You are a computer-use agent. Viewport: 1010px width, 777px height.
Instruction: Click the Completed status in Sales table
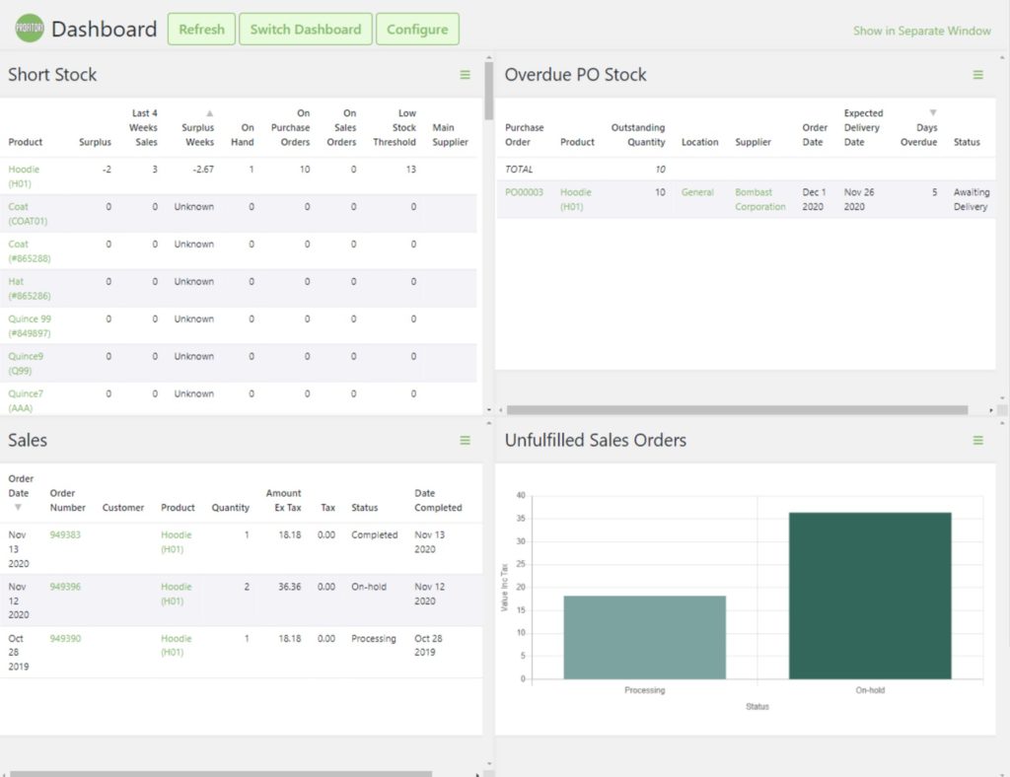(x=374, y=534)
